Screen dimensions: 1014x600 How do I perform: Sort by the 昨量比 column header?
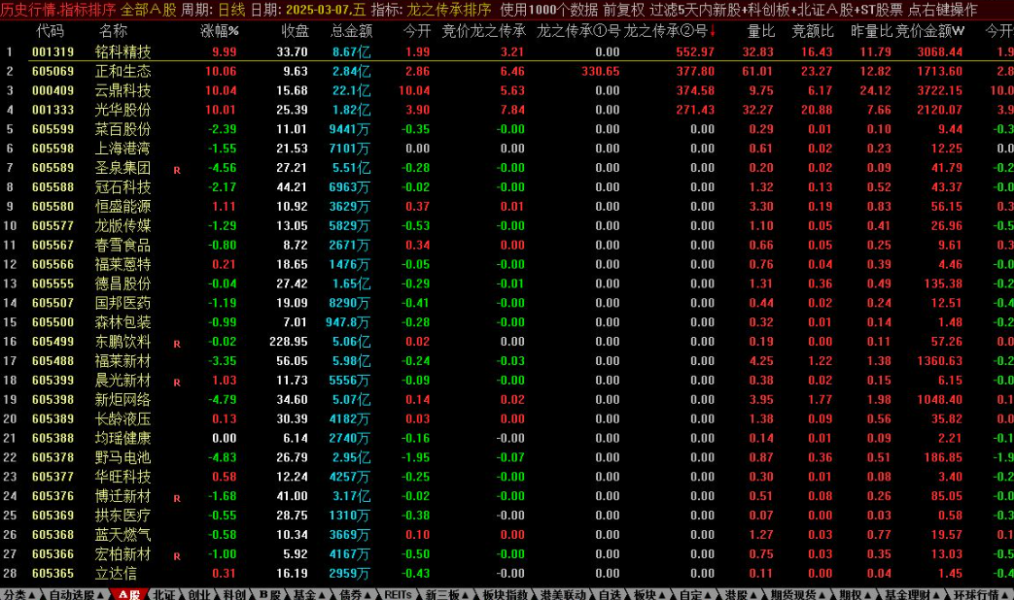pos(871,31)
